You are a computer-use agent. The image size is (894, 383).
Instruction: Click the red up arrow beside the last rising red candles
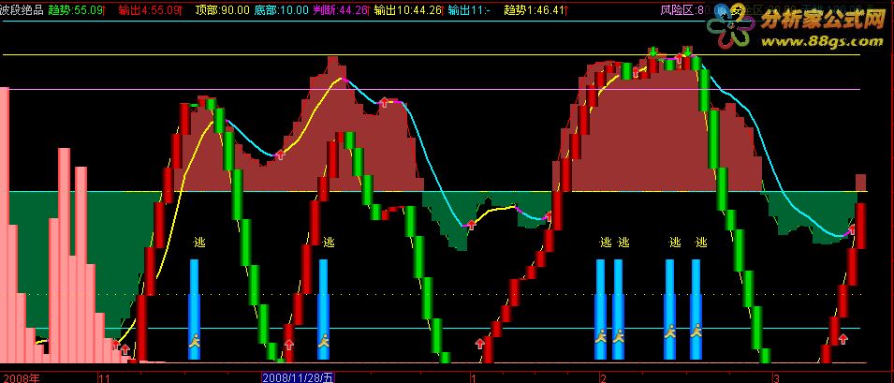tap(843, 339)
